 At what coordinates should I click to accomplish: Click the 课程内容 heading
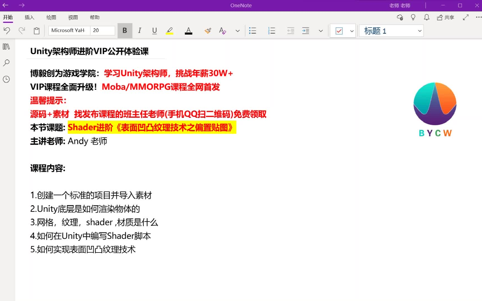click(x=48, y=168)
